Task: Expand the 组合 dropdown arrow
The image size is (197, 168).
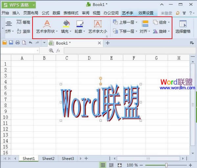Action: [x=169, y=22]
